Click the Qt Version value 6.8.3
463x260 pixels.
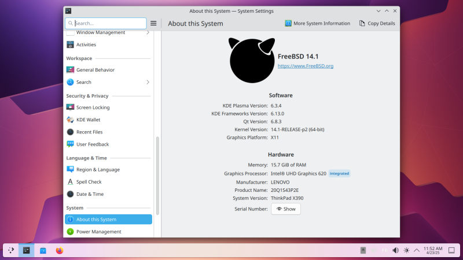point(276,121)
